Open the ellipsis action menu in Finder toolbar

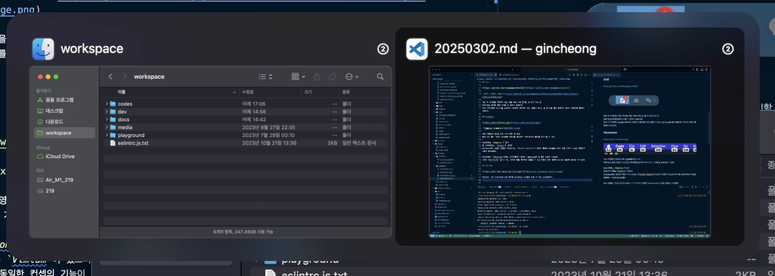pyautogui.click(x=352, y=77)
